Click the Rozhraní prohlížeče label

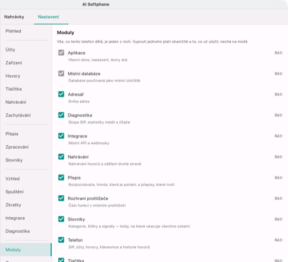pos(88,198)
